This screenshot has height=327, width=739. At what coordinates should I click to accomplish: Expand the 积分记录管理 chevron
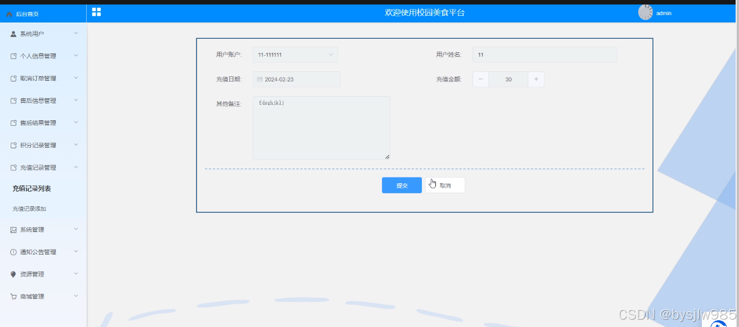coord(76,145)
